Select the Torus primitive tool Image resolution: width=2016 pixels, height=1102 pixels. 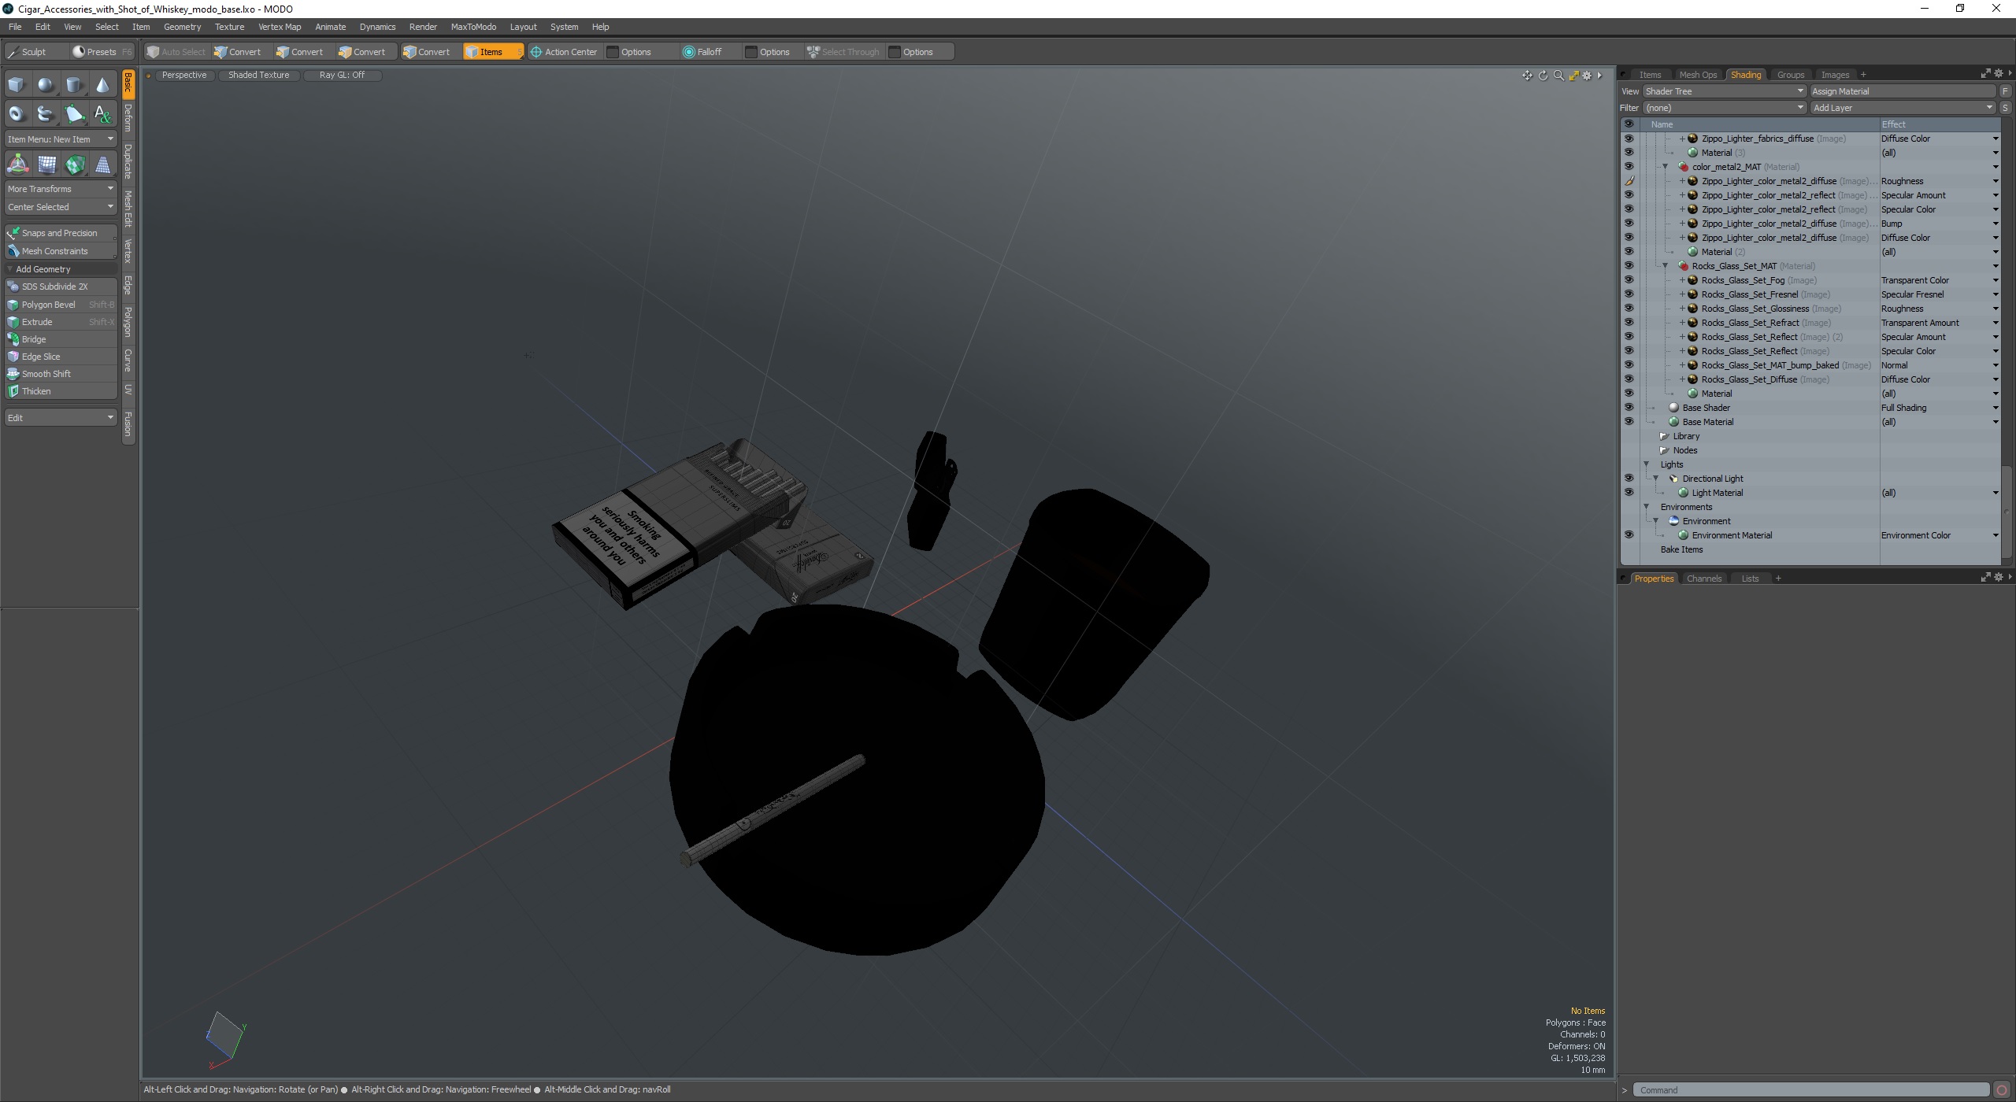tap(17, 114)
